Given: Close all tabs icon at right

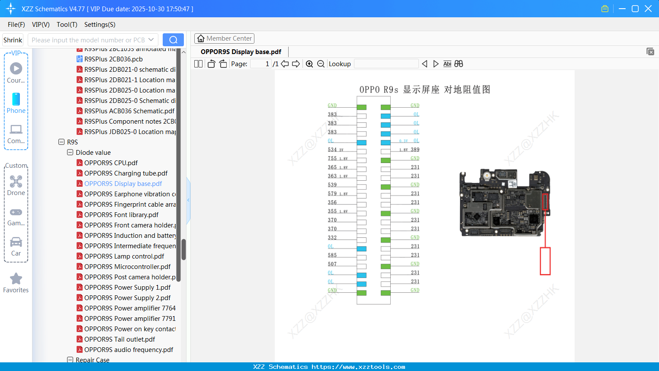Looking at the screenshot, I should click(x=650, y=51).
